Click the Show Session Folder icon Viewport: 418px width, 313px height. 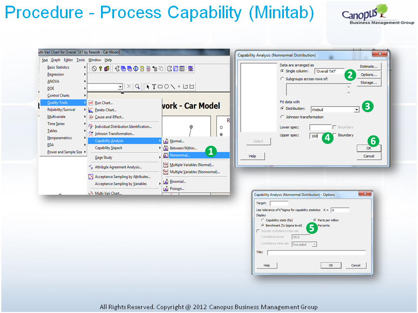pos(117,69)
